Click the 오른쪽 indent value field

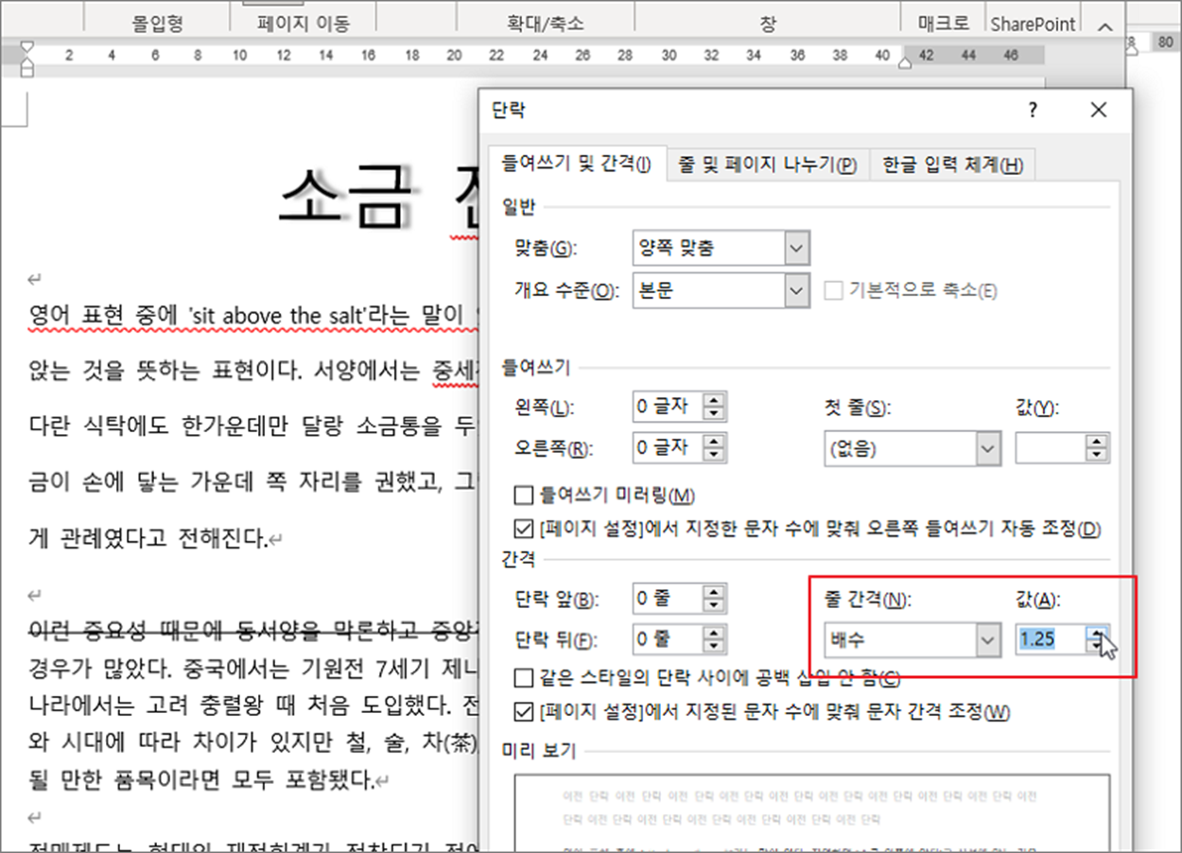coord(667,447)
